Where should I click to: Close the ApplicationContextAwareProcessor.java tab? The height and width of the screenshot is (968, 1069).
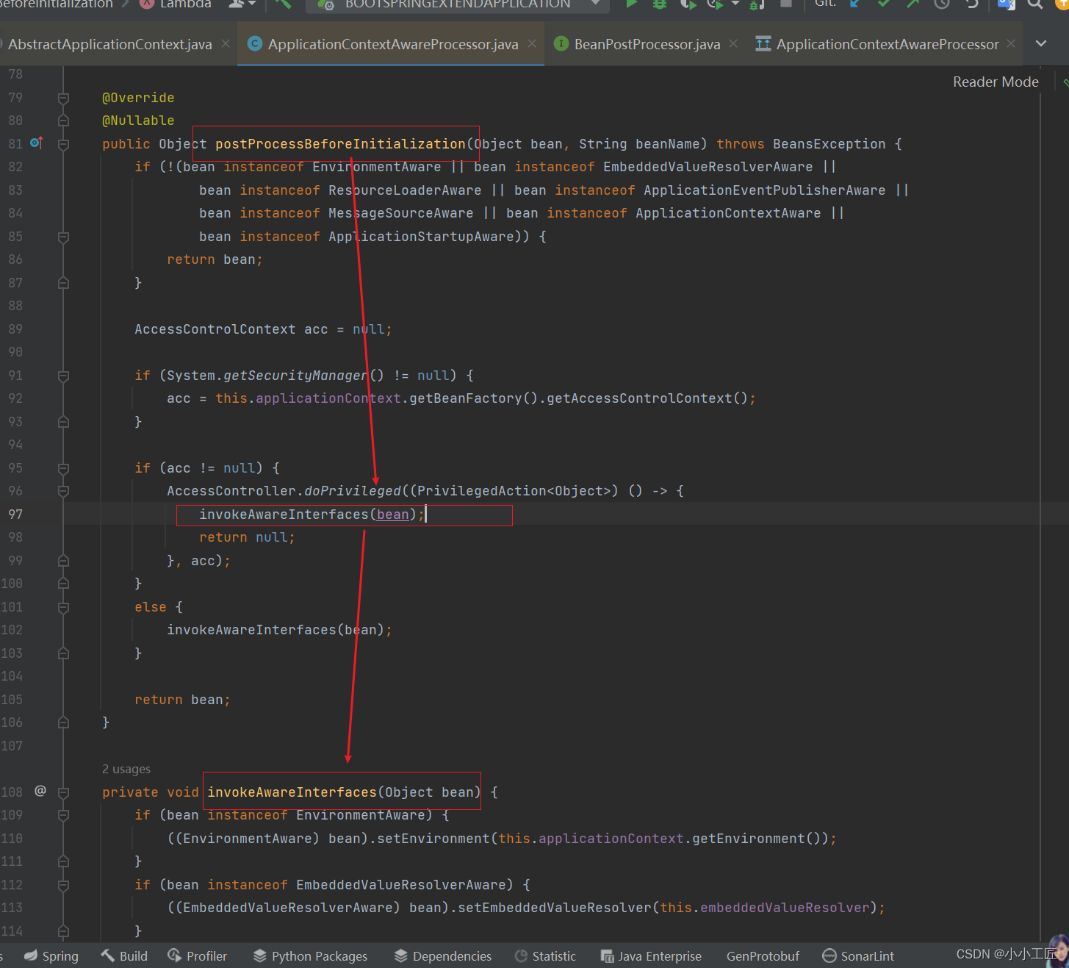532,44
